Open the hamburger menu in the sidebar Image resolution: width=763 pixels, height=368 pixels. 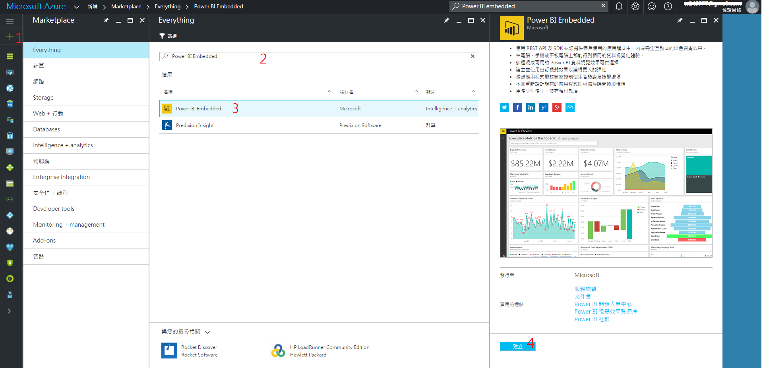(x=10, y=21)
